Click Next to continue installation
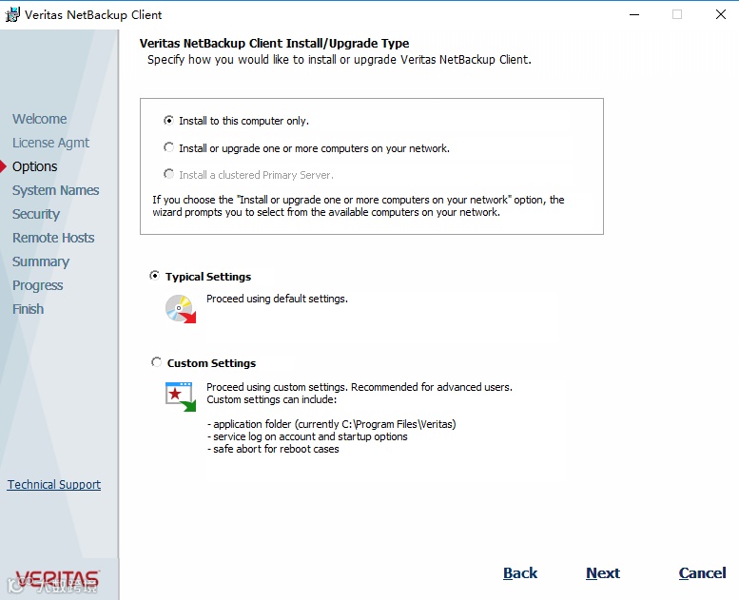The image size is (739, 600). 603,573
